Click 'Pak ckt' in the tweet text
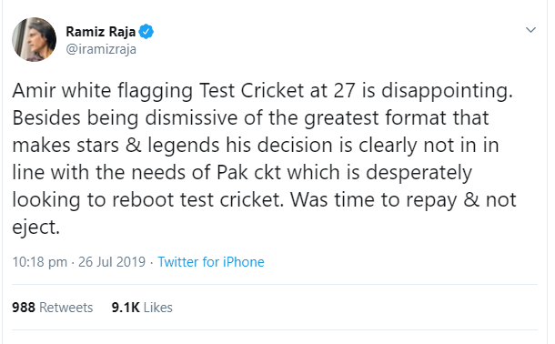 (248, 173)
